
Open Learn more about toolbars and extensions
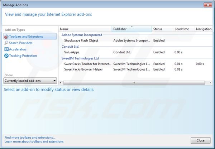pyautogui.click(x=34, y=141)
